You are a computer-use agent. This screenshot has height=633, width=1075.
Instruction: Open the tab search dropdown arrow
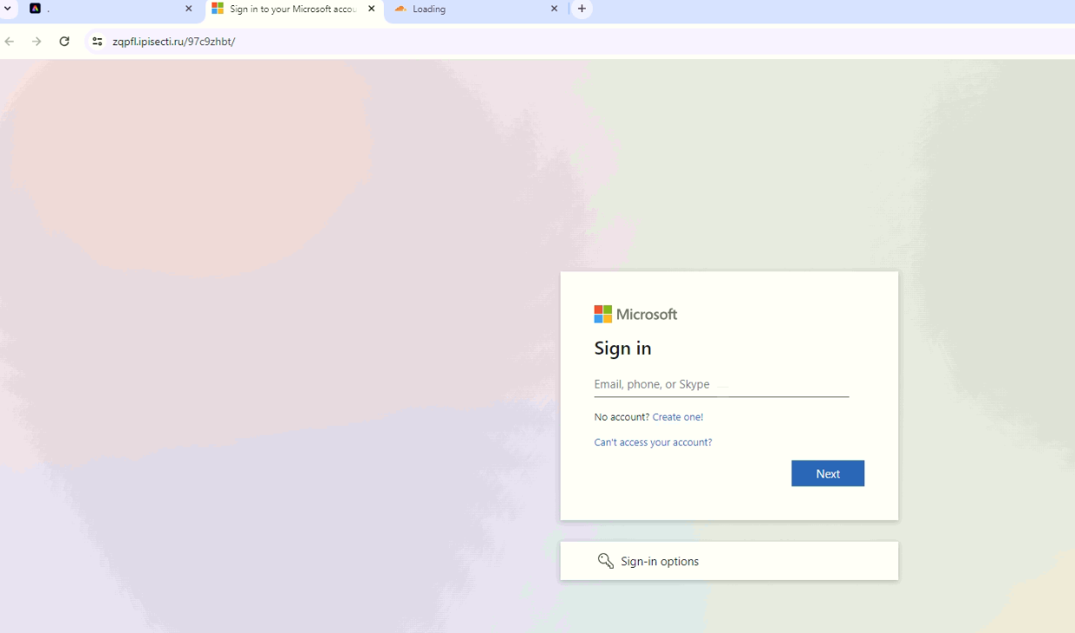[8, 9]
